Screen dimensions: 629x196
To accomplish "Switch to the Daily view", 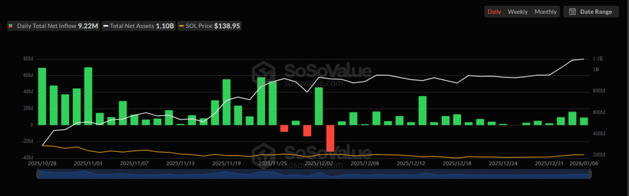I will tap(494, 12).
